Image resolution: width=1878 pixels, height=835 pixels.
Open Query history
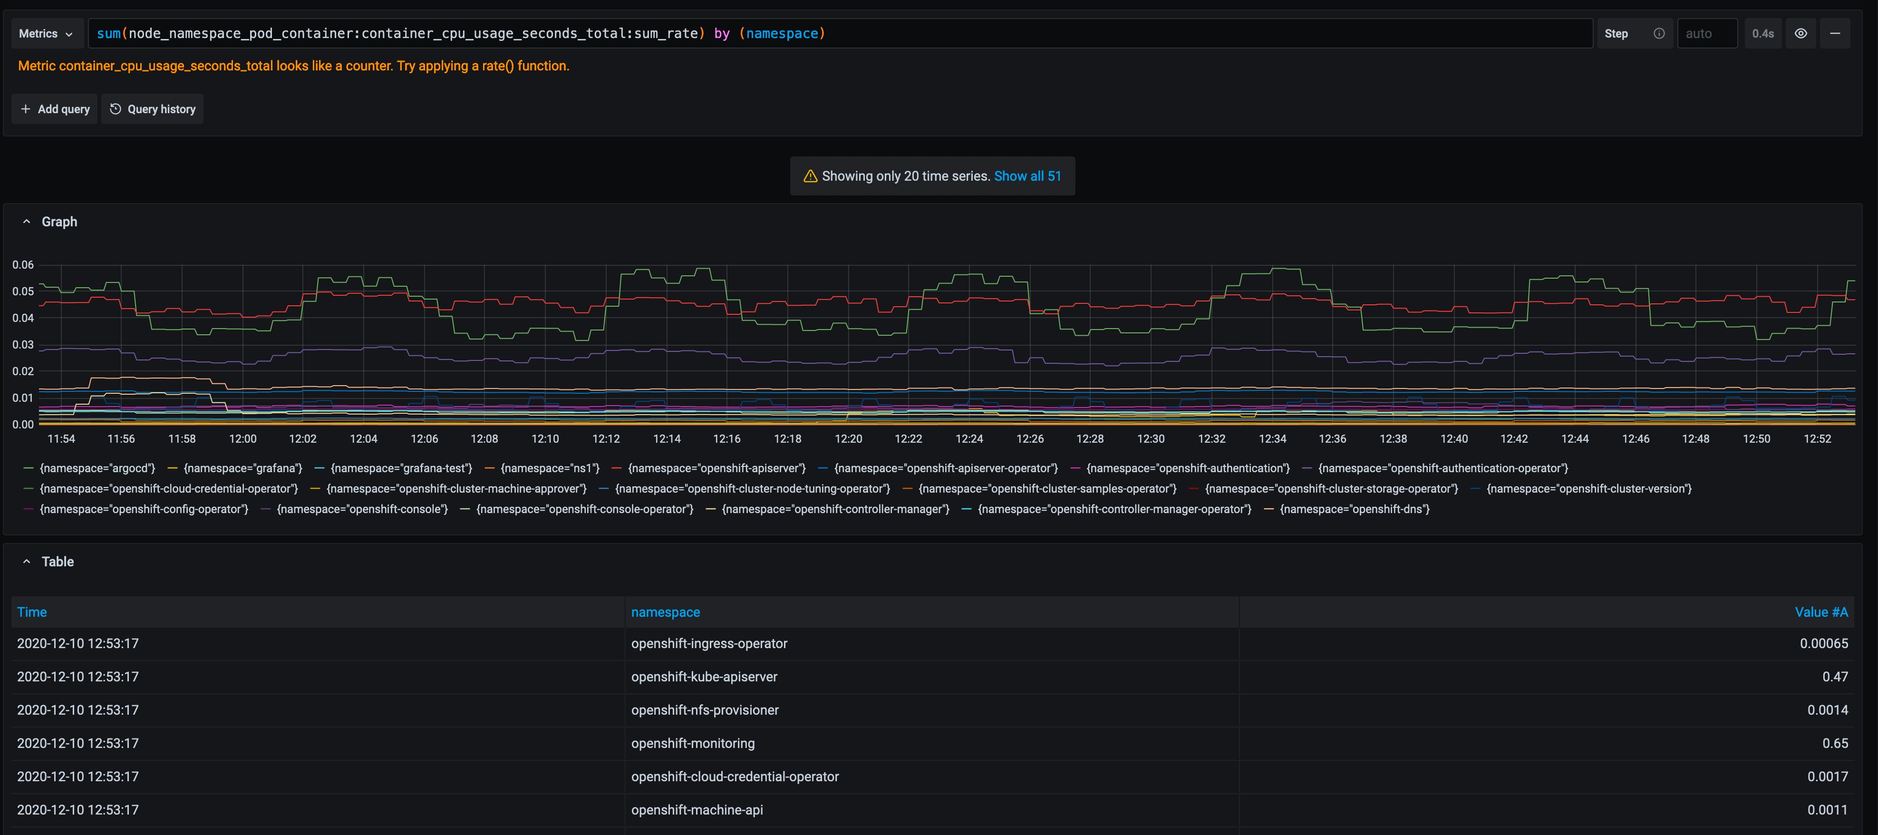tap(152, 109)
